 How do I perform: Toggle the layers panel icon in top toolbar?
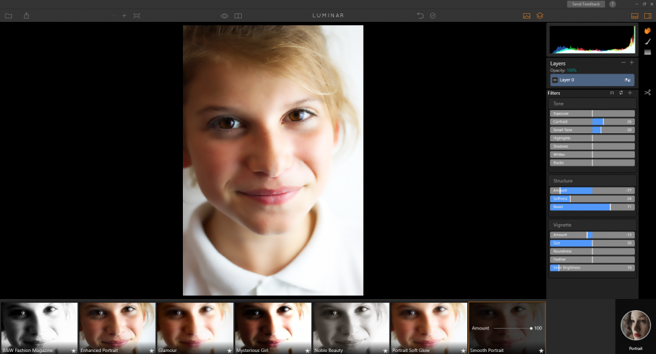click(539, 16)
